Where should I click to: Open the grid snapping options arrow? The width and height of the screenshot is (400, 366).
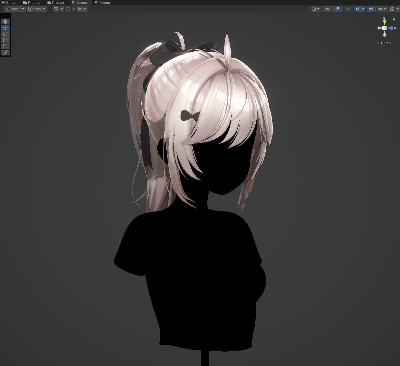(x=74, y=9)
